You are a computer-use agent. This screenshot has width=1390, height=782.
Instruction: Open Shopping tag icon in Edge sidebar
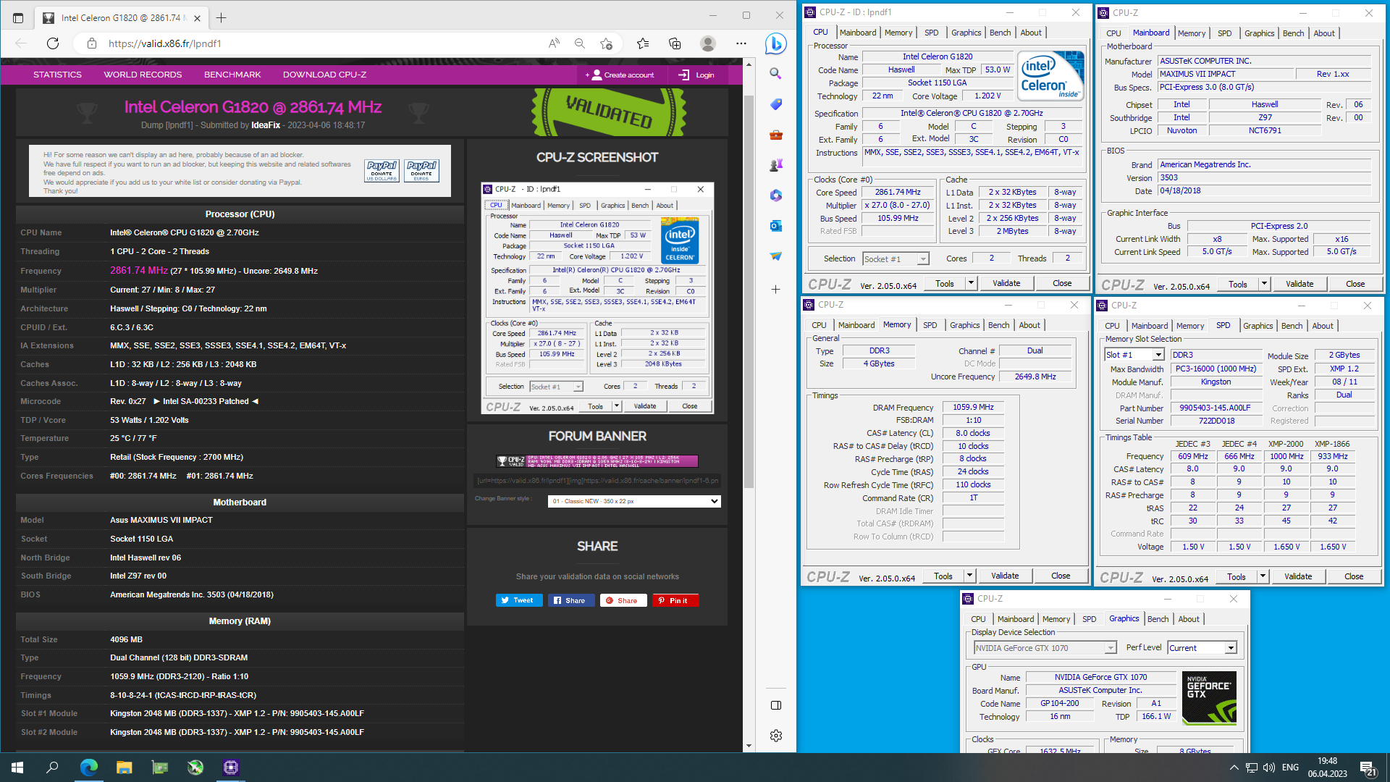click(776, 104)
